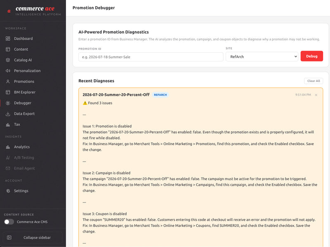Click the Catalog AI layers icon
This screenshot has width=330, height=247.
(8, 60)
